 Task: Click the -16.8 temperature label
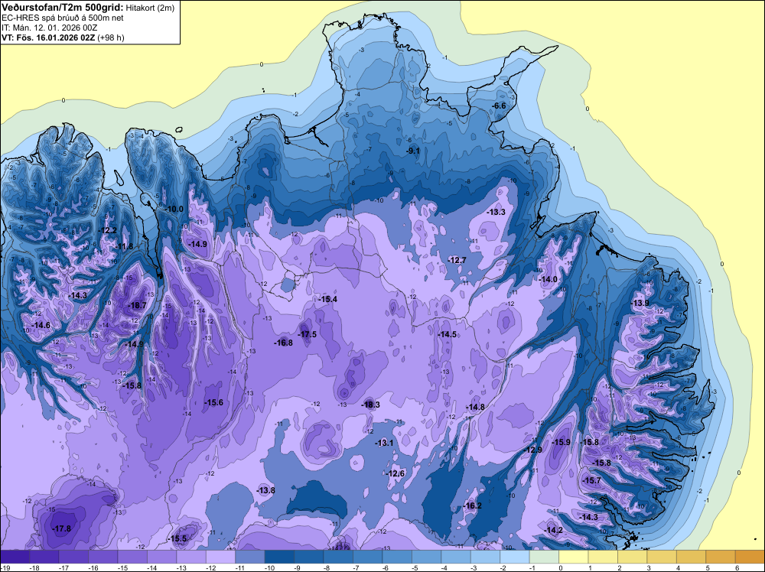[x=284, y=343]
